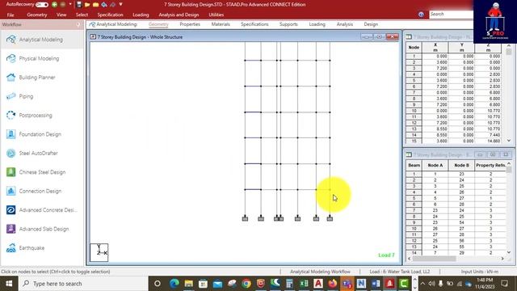
Task: Open the Analysis and Design menu
Action: [179, 15]
